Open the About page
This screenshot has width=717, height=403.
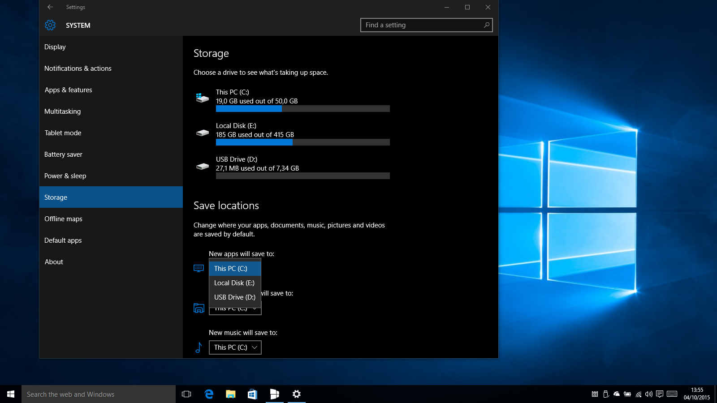(111, 262)
